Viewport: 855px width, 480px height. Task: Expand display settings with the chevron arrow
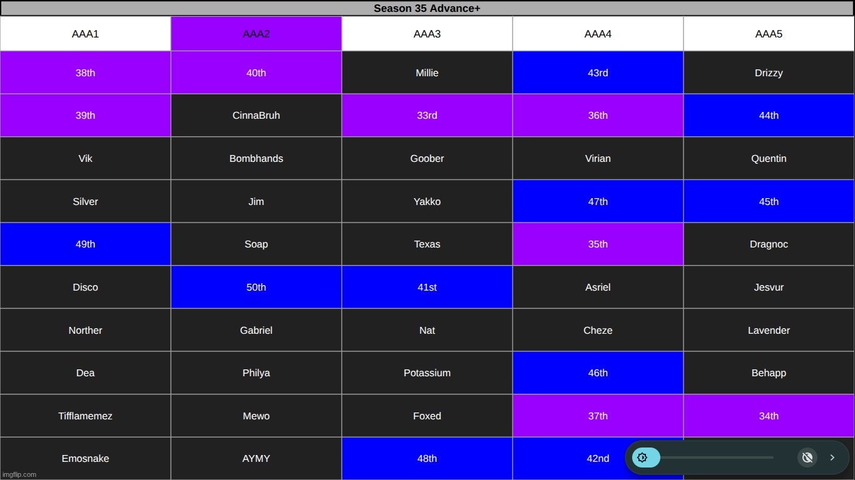point(832,457)
